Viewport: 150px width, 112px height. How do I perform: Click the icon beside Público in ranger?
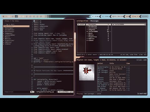tap(87, 39)
